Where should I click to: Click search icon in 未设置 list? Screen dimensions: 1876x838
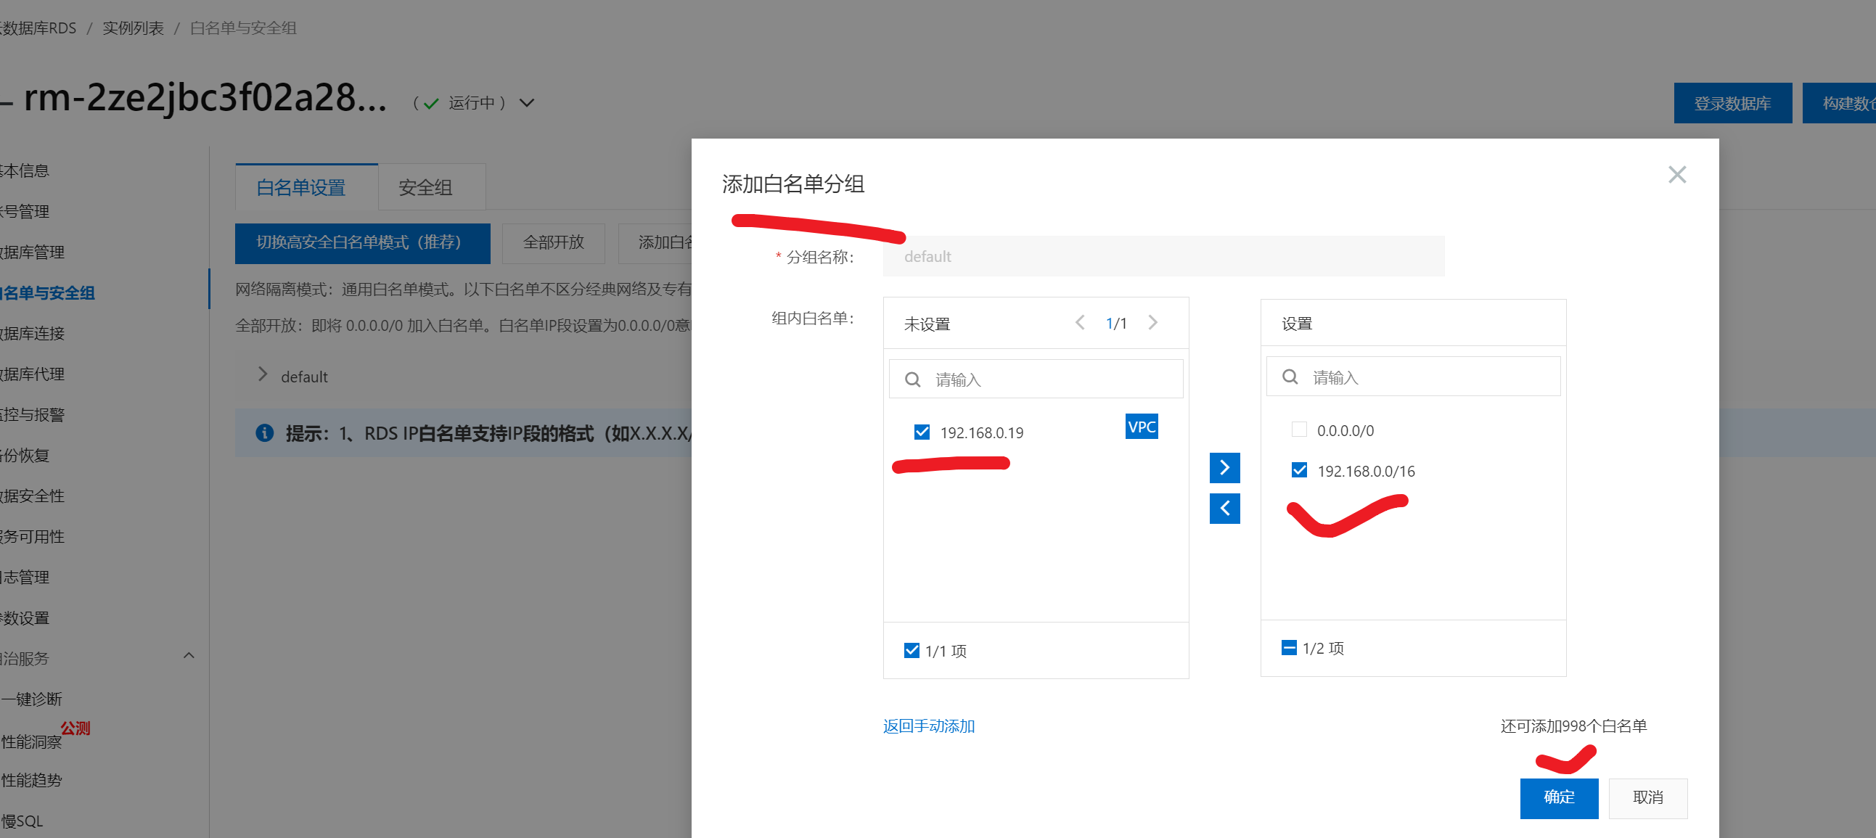coord(912,379)
